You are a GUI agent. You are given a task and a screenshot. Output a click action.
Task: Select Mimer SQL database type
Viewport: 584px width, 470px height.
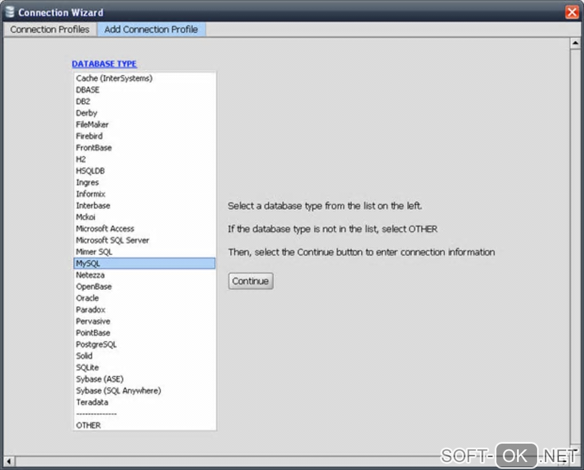[x=144, y=252]
